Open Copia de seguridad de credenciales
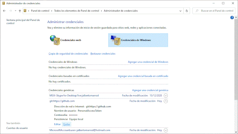The width and height of the screenshot is (238, 134). (x=68, y=54)
